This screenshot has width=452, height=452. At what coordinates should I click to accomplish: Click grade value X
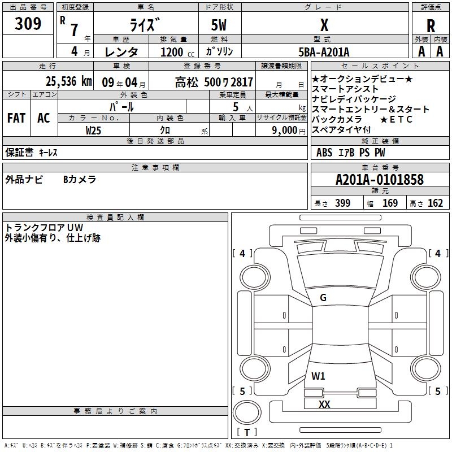click(324, 25)
